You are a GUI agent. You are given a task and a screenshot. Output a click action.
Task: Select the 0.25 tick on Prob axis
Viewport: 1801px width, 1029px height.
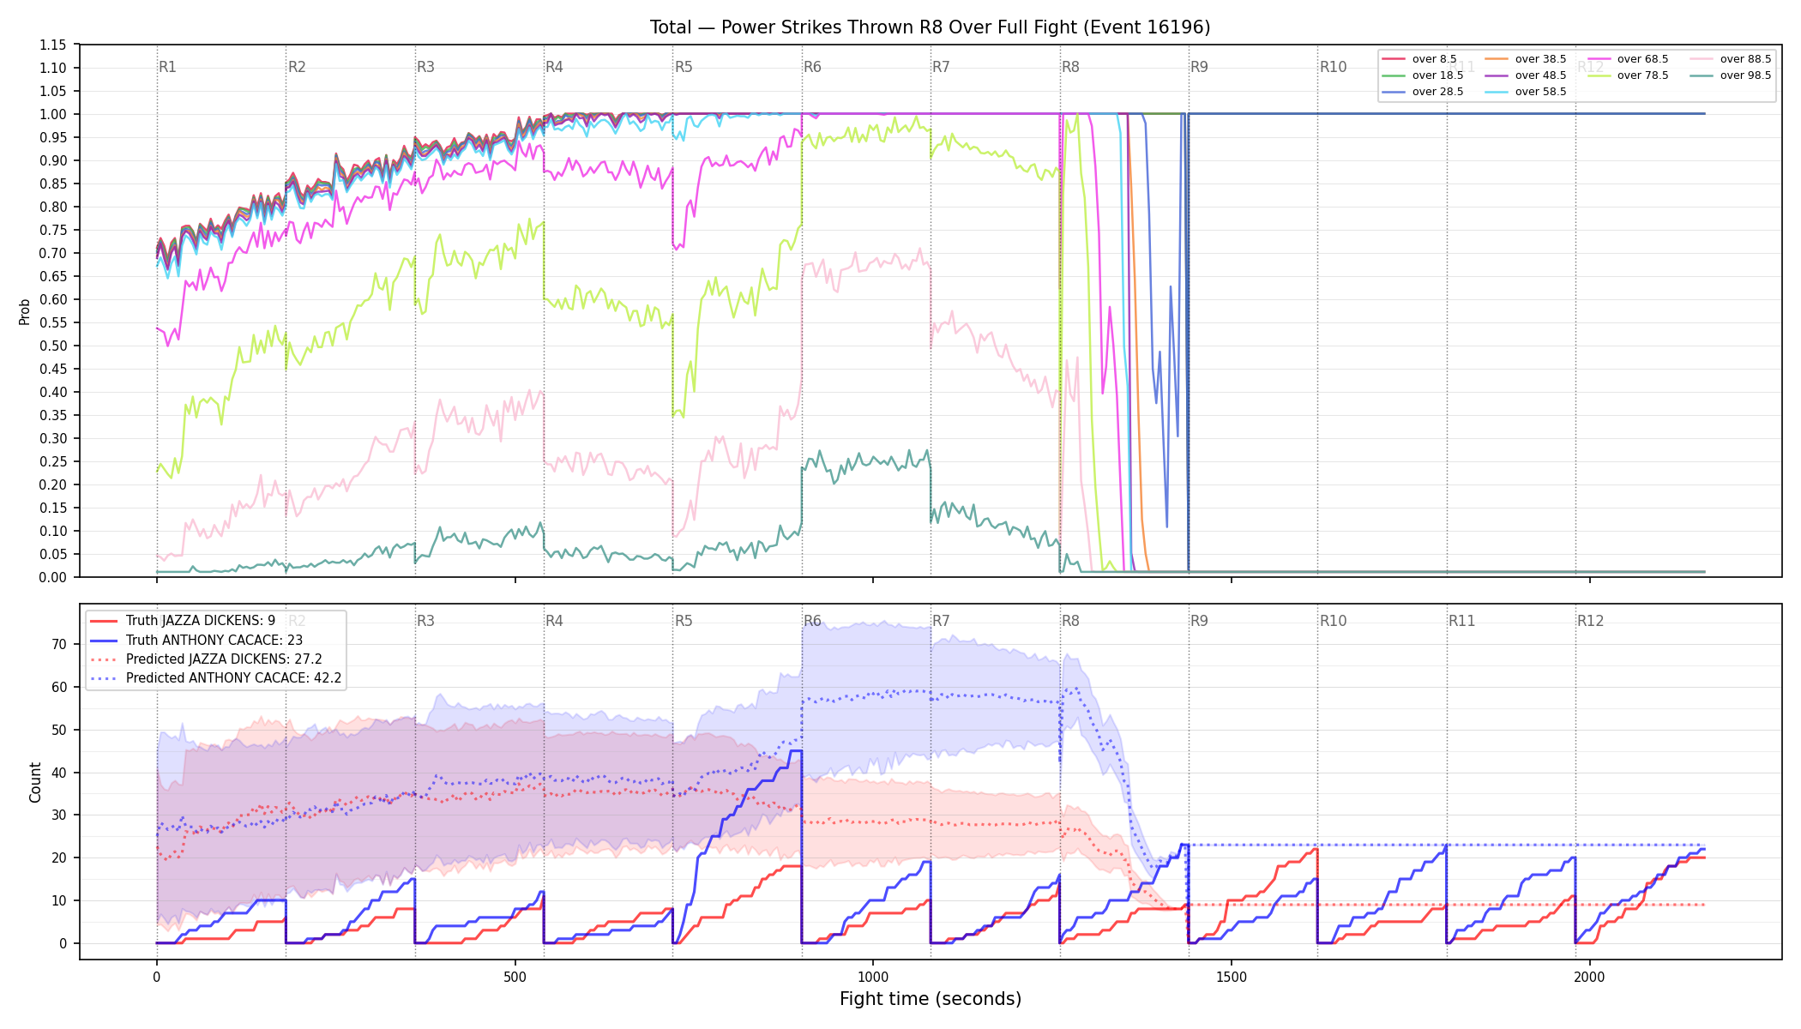pyautogui.click(x=53, y=461)
